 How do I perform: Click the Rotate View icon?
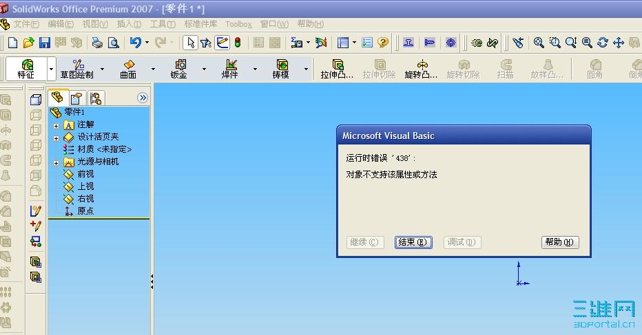tap(603, 43)
